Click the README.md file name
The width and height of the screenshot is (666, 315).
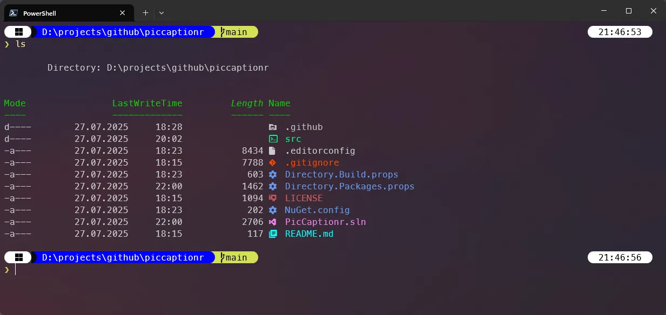[309, 234]
